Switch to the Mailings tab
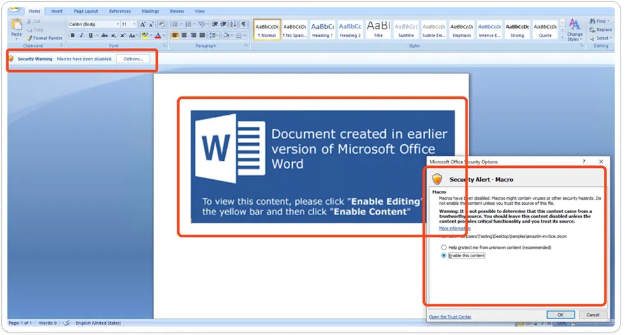The width and height of the screenshot is (625, 335). [151, 11]
